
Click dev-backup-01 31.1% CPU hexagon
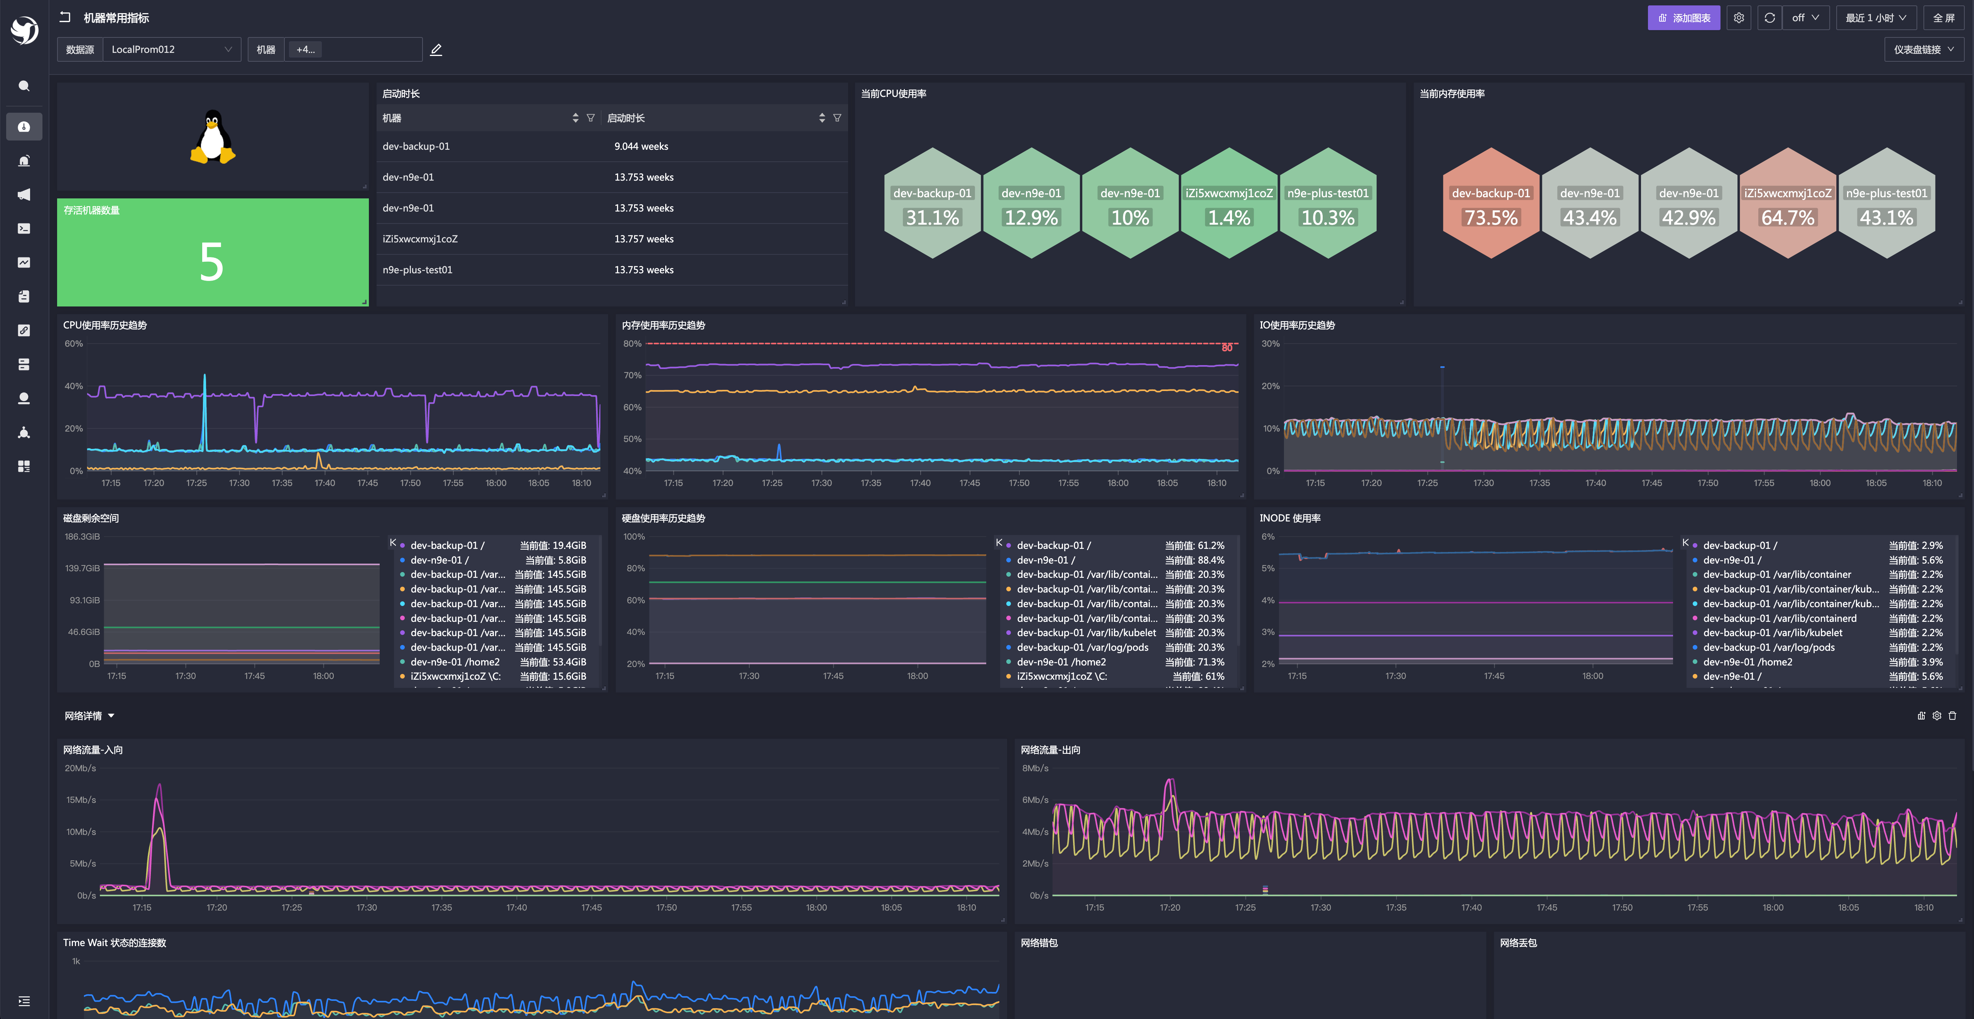click(932, 203)
